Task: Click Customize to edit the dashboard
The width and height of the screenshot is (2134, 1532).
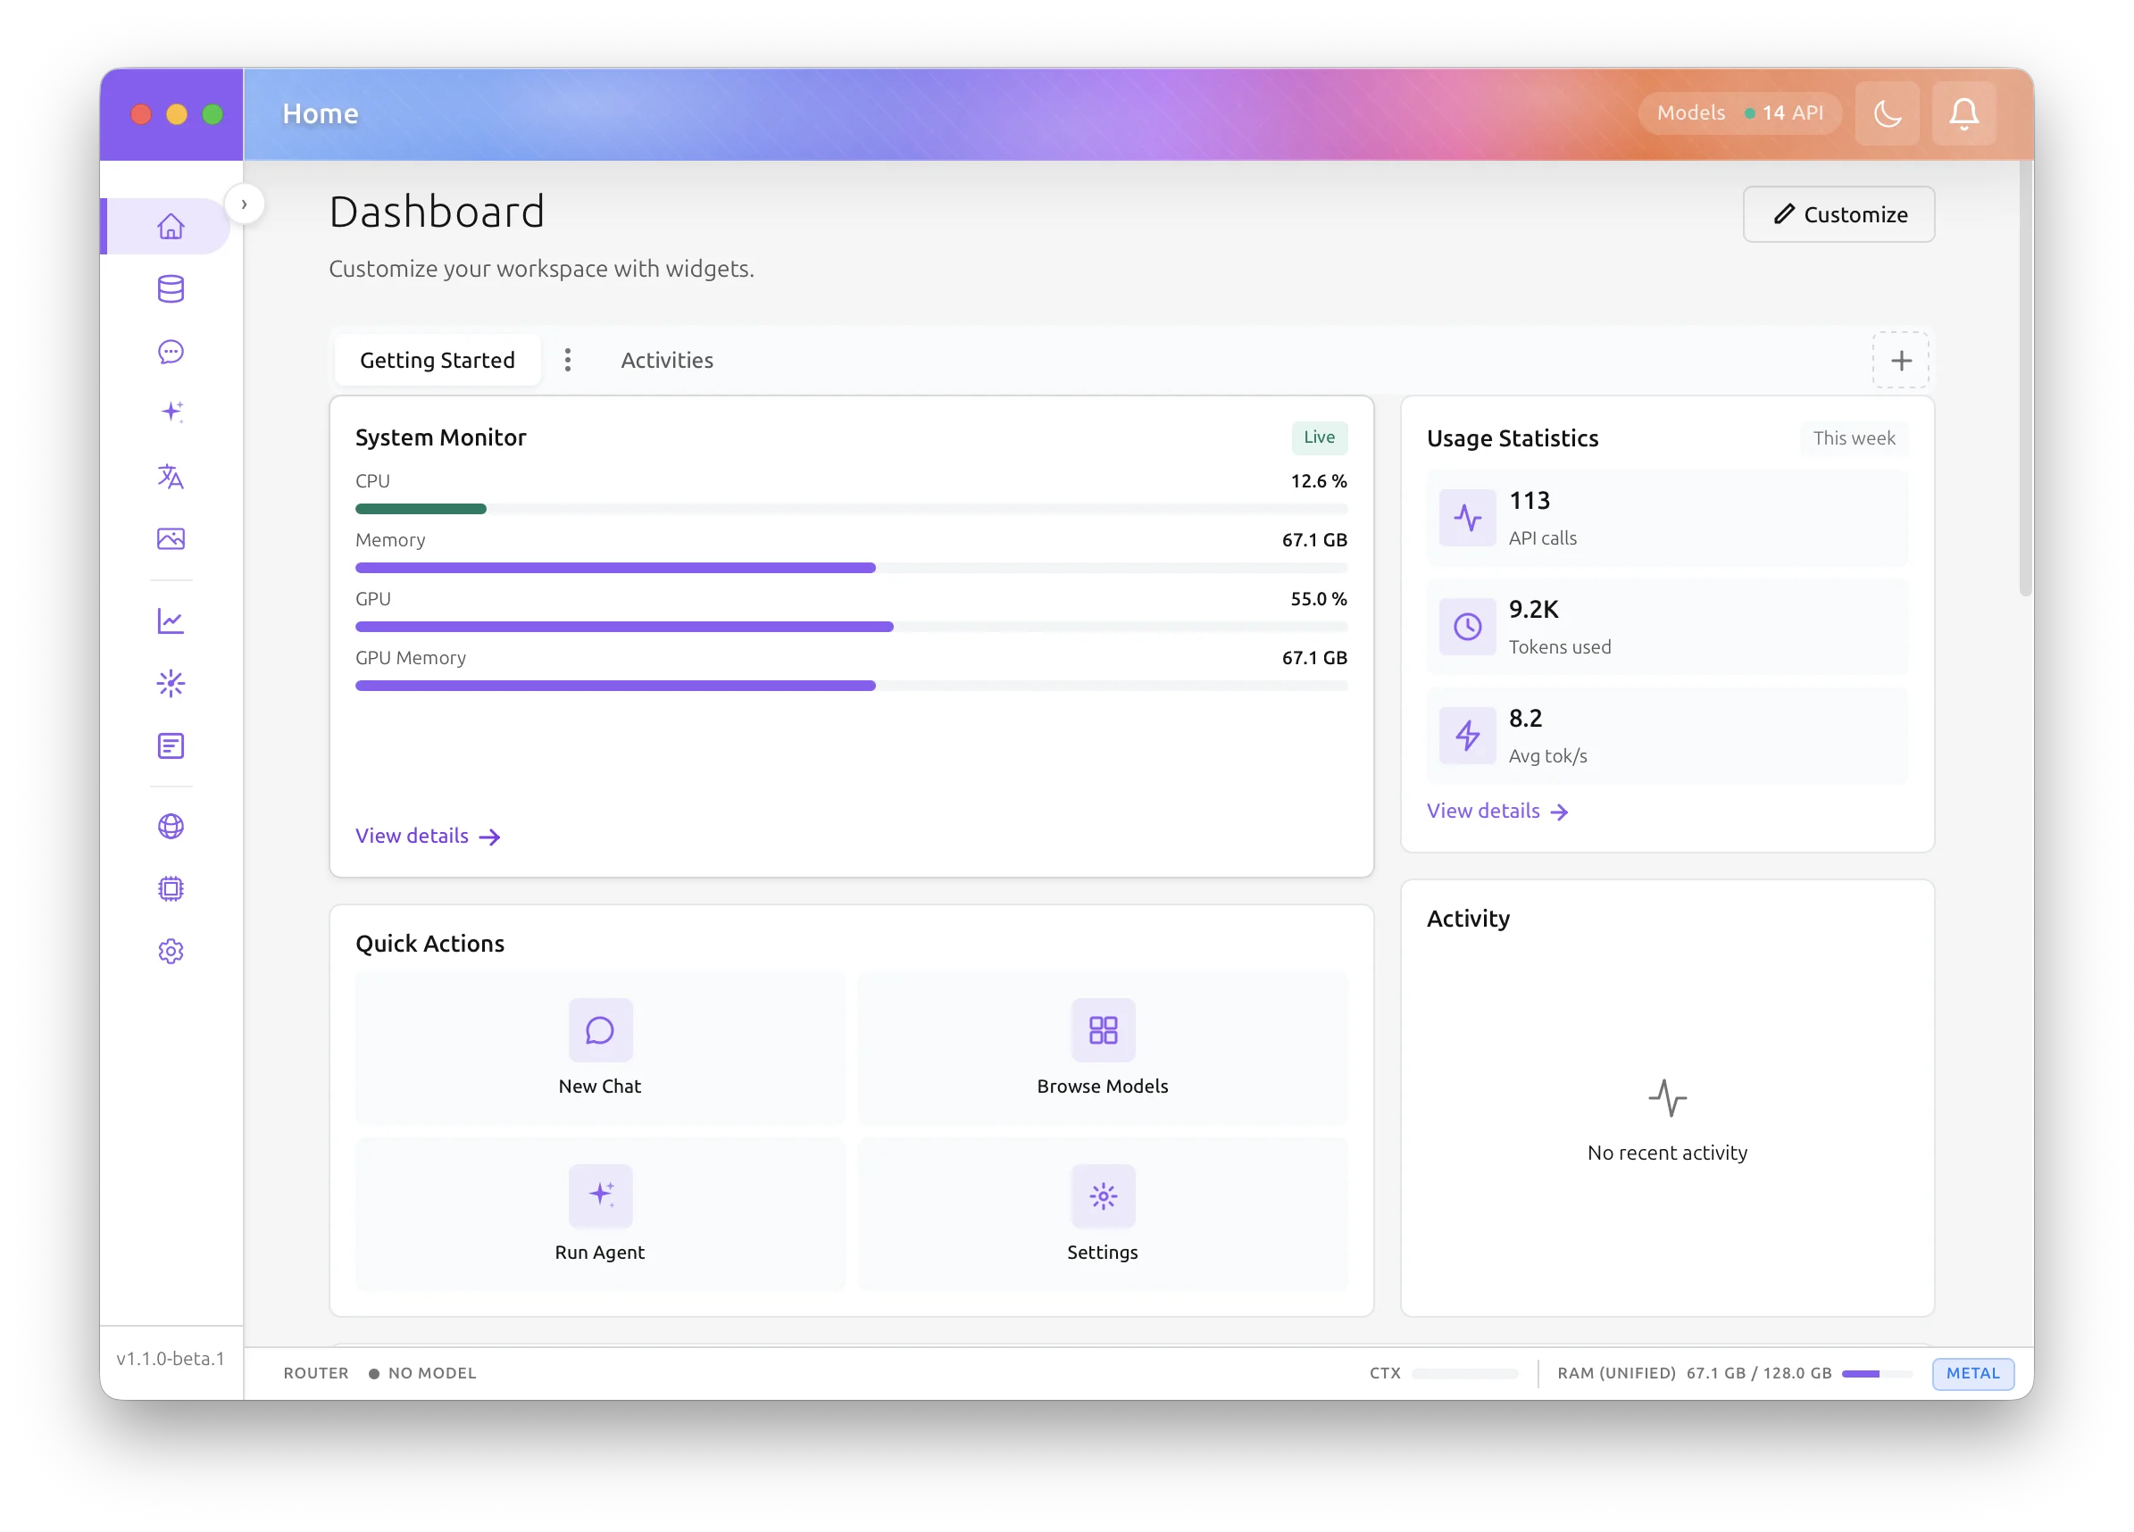Action: [1838, 214]
